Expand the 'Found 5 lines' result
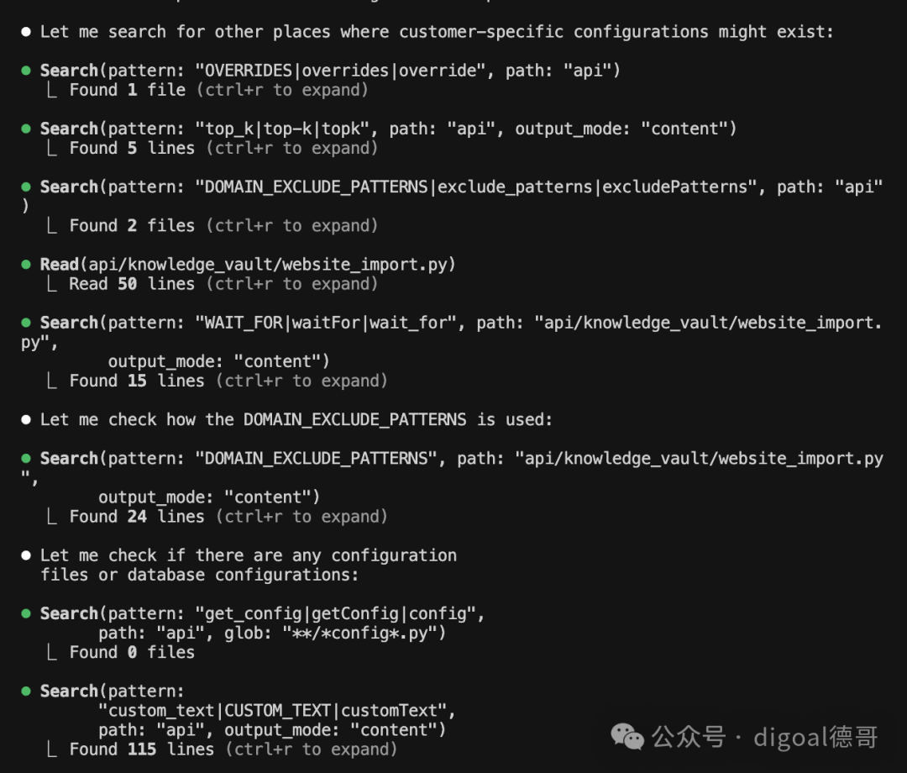The image size is (907, 773). point(223,148)
